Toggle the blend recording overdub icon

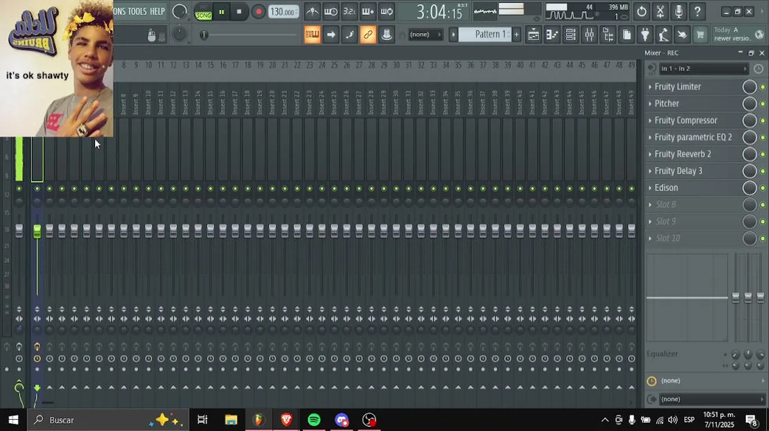[x=368, y=11]
